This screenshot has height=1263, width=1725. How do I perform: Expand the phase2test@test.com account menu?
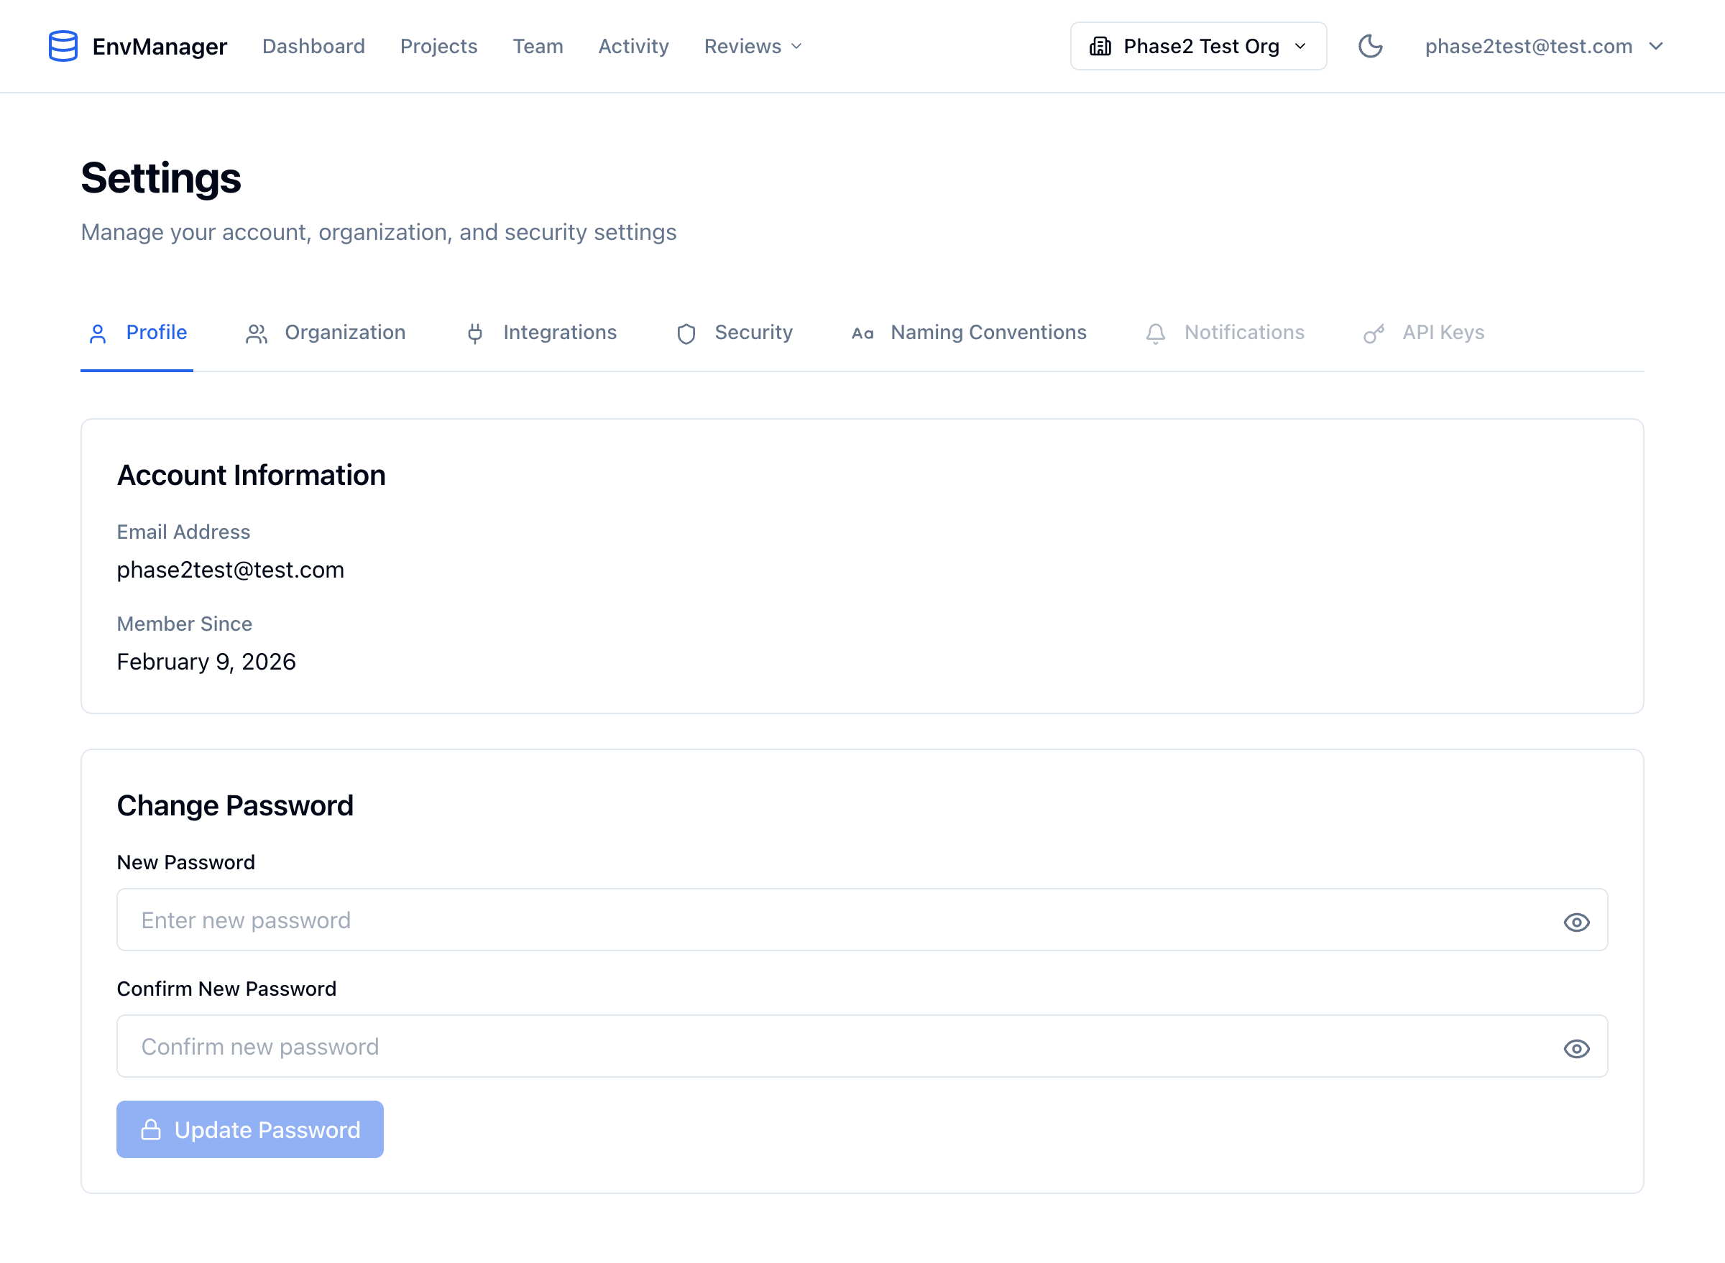pos(1541,47)
